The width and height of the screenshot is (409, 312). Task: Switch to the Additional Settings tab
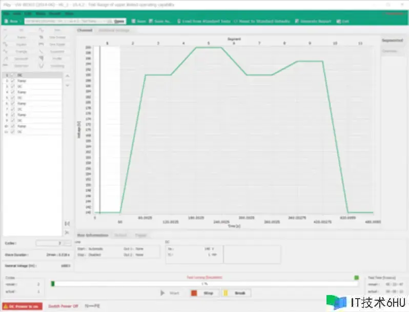pyautogui.click(x=113, y=30)
